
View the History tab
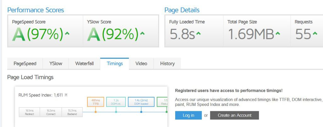pos(167,63)
